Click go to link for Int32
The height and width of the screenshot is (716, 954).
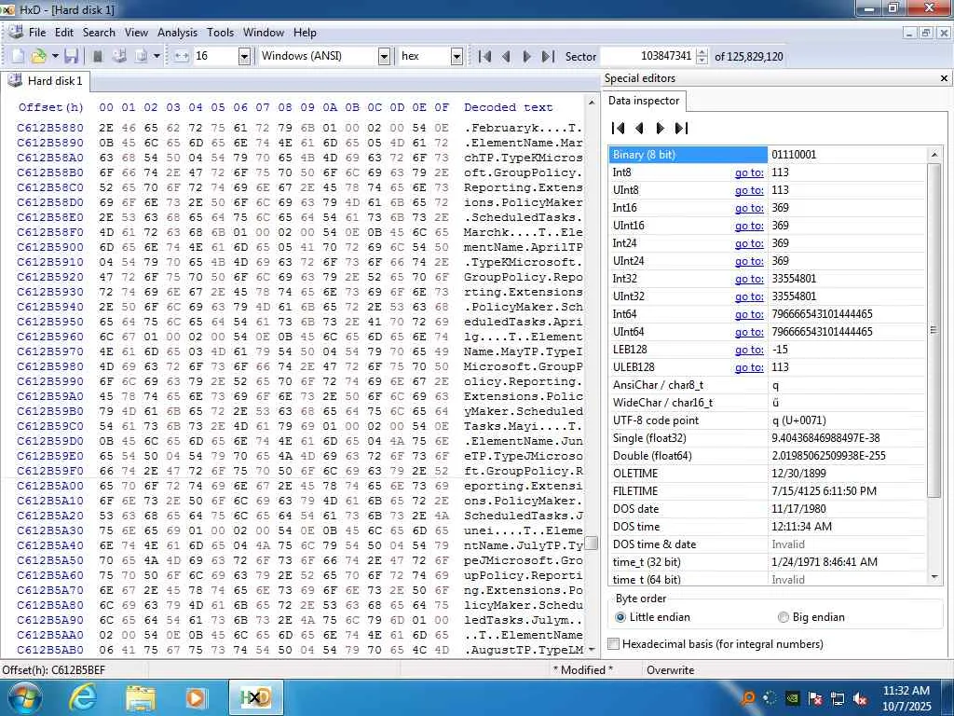click(x=749, y=278)
